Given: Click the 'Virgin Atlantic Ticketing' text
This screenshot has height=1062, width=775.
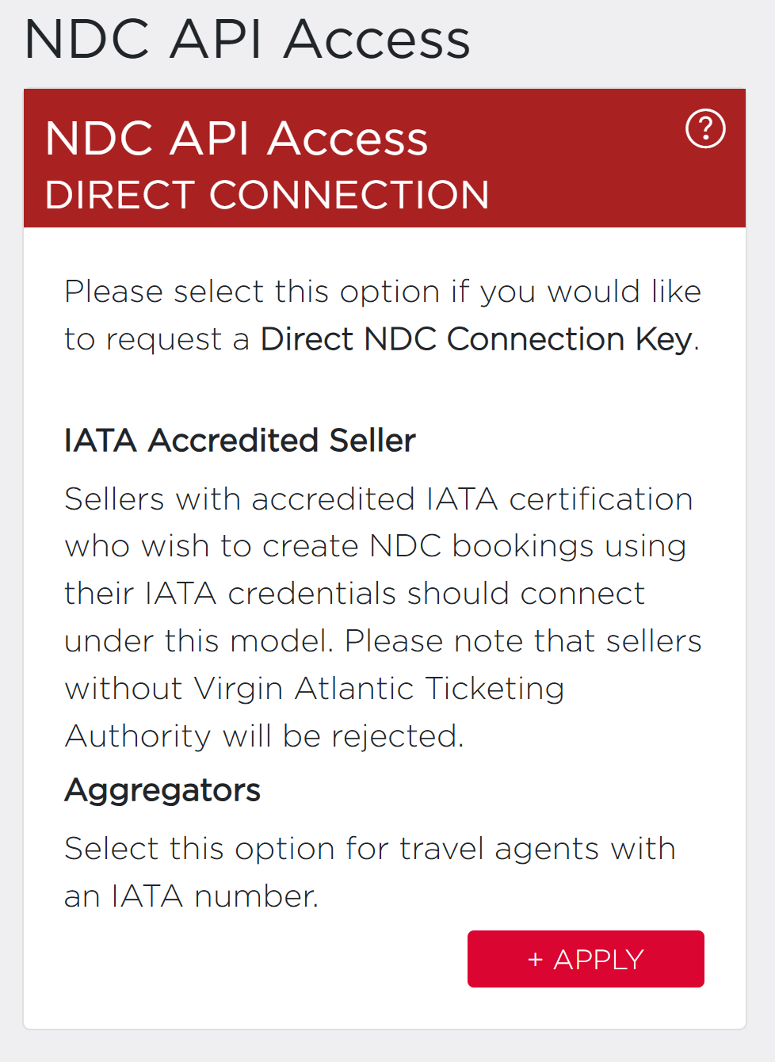Looking at the screenshot, I should point(379,689).
